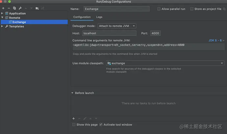227x134 pixels.
Task: Click the 'Debugger mode:' label
Action: tap(84, 26)
